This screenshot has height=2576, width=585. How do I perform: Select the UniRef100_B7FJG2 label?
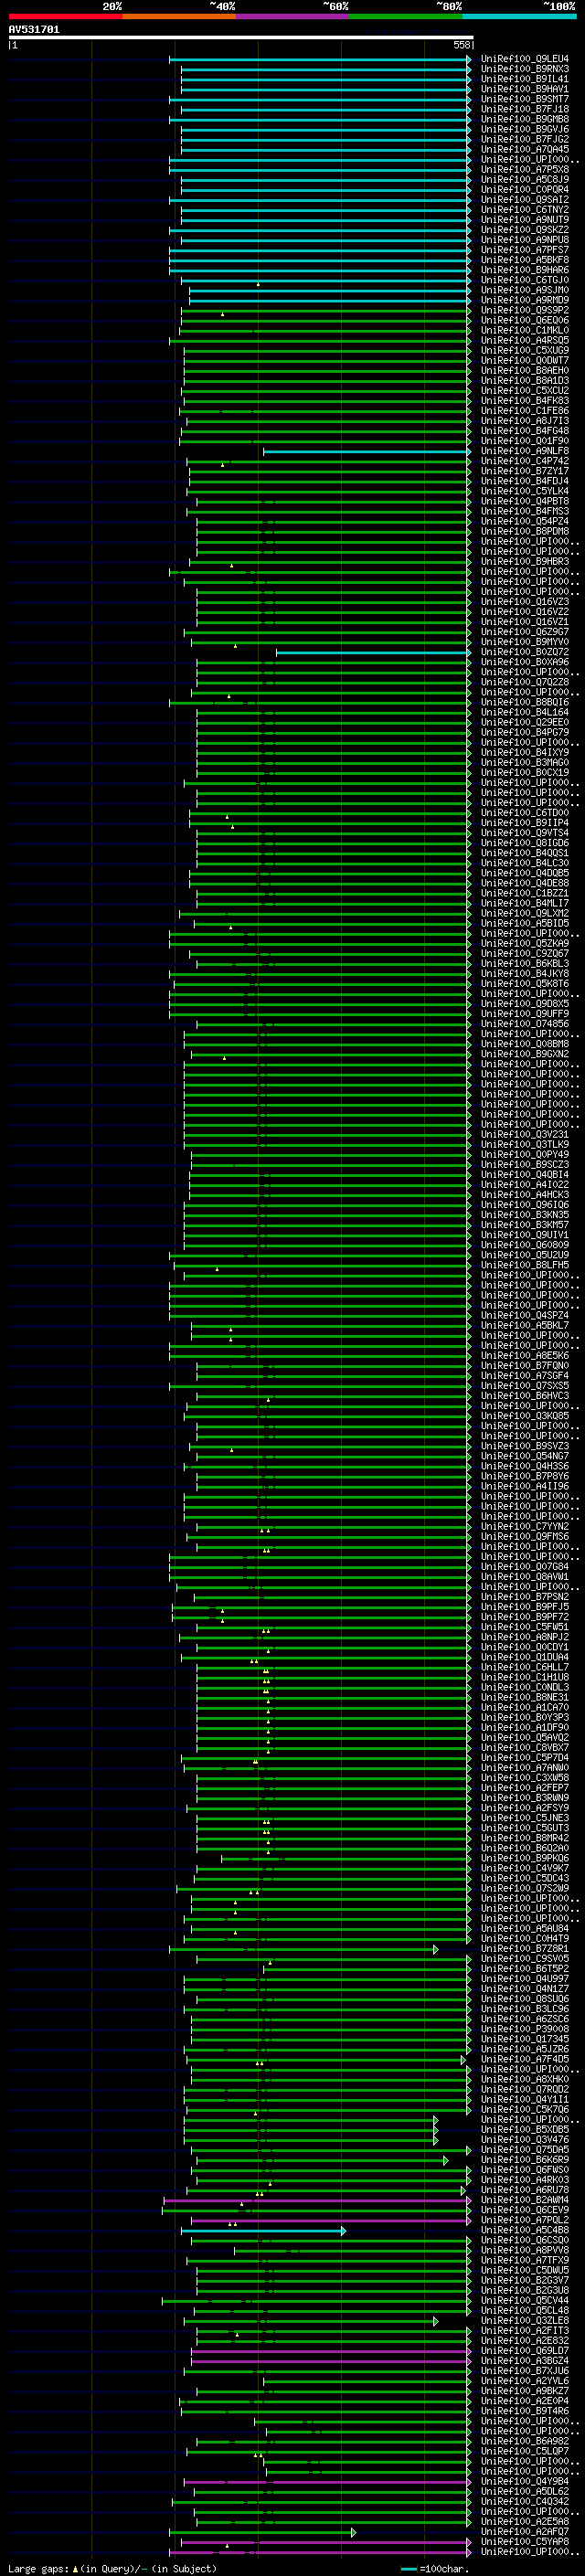(x=525, y=139)
